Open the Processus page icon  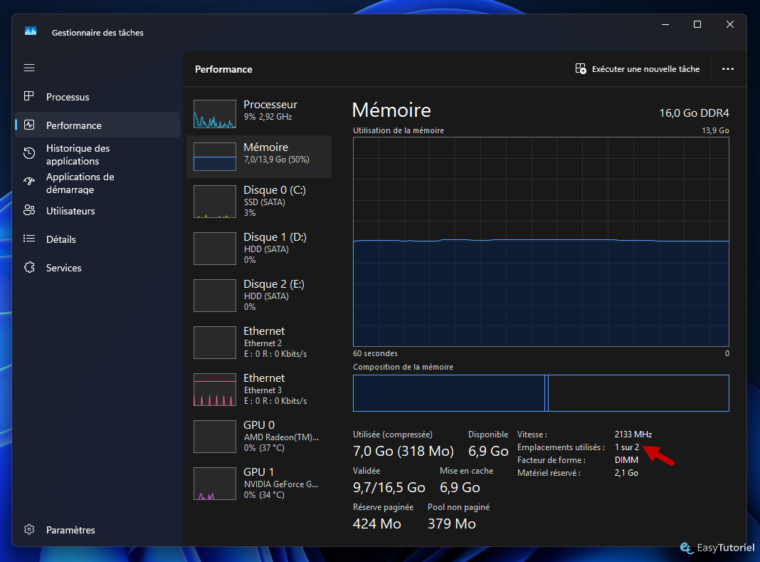(29, 96)
